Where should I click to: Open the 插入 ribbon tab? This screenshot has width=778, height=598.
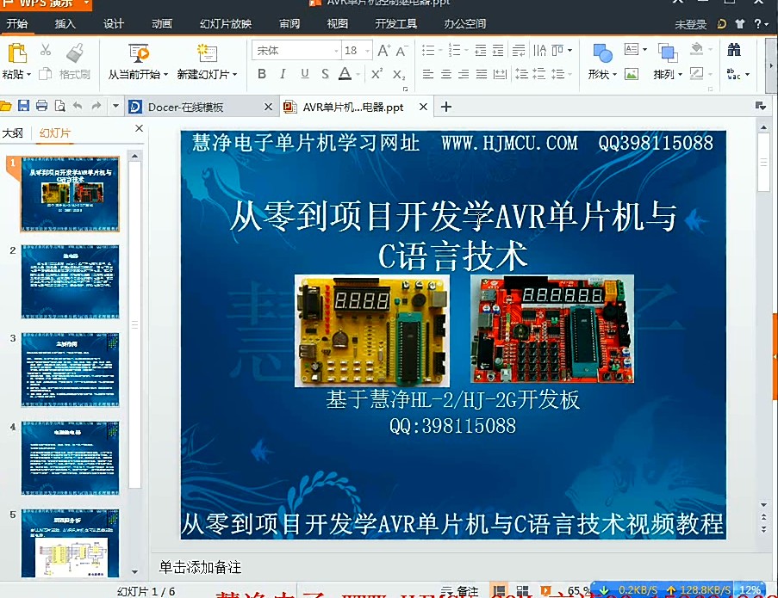point(65,24)
